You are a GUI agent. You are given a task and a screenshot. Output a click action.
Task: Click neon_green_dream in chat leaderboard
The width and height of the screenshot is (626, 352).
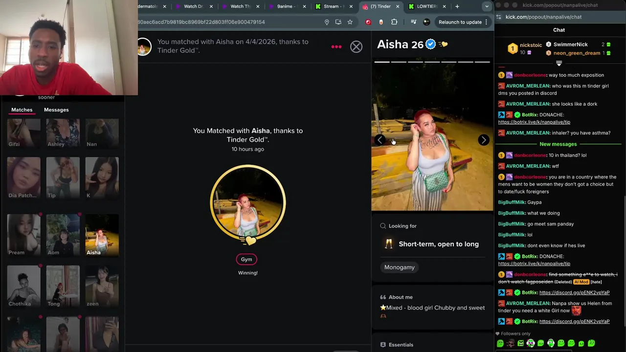(577, 53)
